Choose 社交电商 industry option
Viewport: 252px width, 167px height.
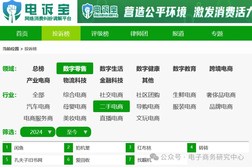pos(111,95)
